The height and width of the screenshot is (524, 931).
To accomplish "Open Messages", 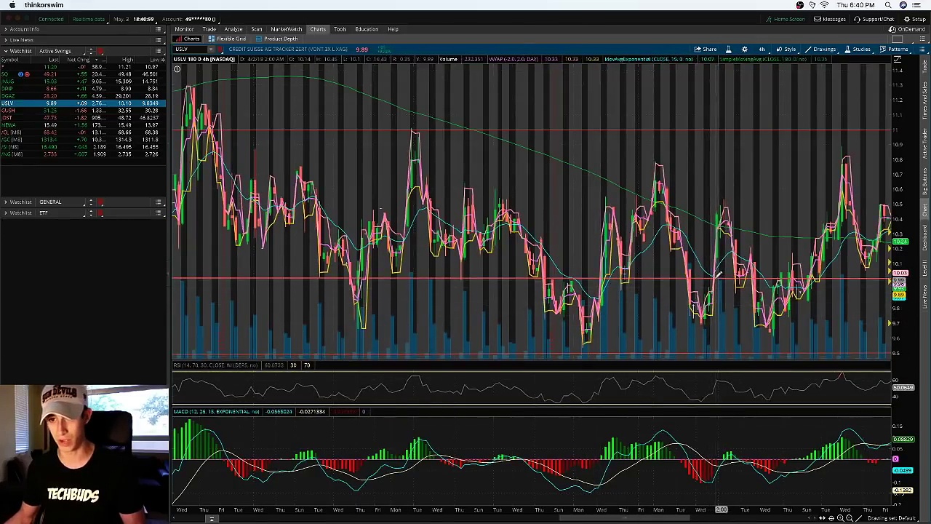I will click(830, 19).
